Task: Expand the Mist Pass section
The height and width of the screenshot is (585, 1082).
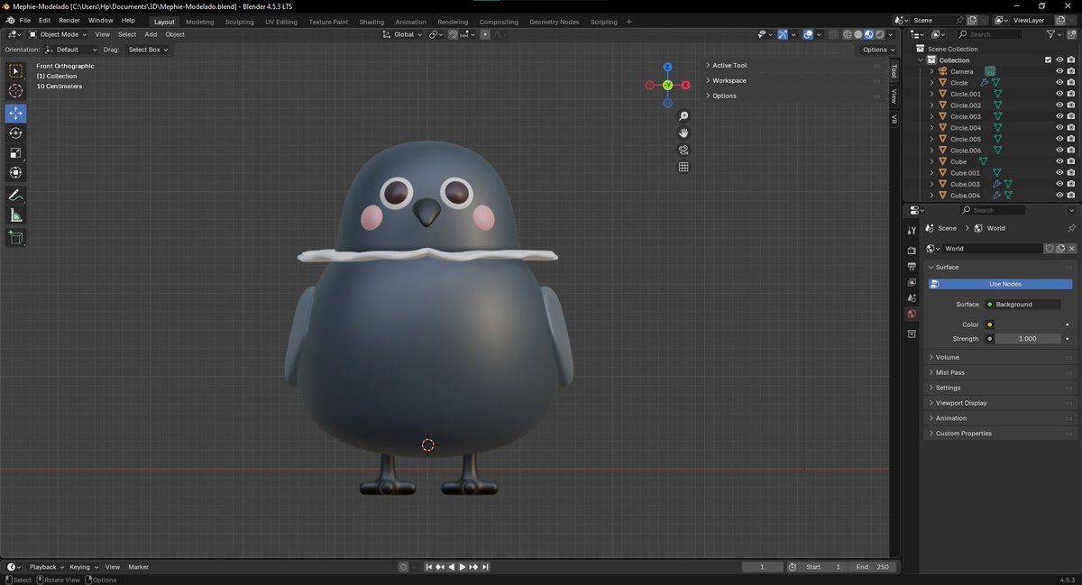Action: coord(949,372)
